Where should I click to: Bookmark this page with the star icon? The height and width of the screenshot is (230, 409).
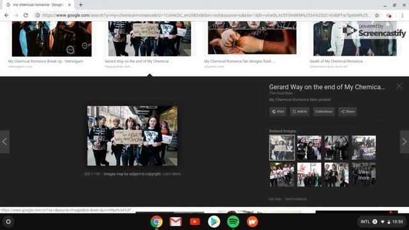[x=377, y=15]
